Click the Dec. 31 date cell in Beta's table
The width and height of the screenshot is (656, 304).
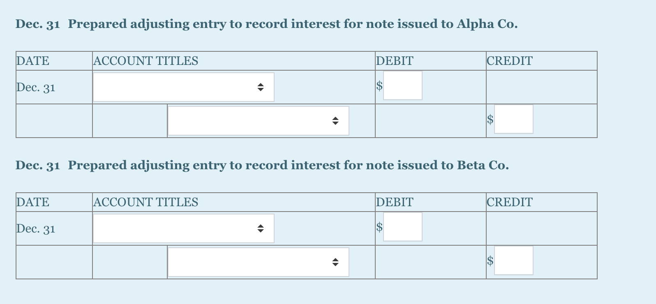(35, 229)
